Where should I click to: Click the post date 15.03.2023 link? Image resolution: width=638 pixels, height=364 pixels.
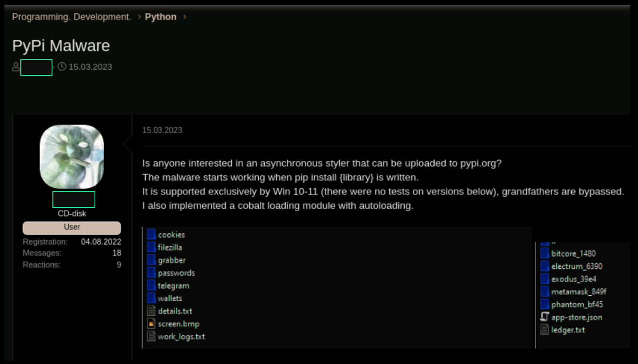point(162,130)
